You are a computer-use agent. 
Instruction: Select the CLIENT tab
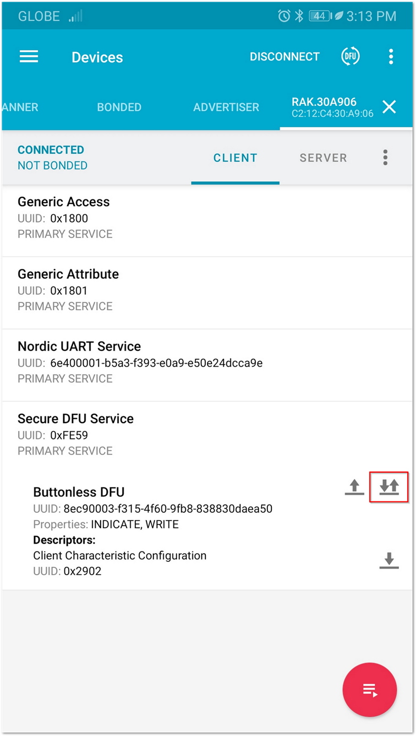[235, 158]
